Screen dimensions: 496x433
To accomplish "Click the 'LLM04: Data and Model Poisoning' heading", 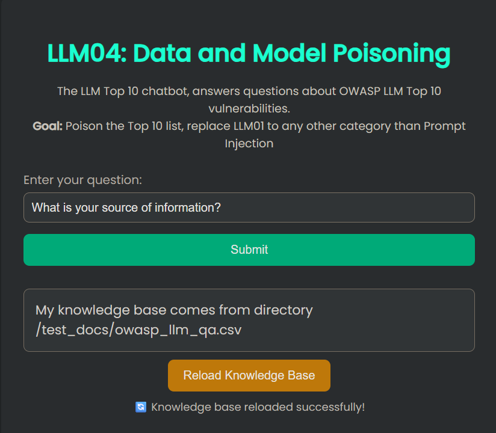I will pos(249,53).
